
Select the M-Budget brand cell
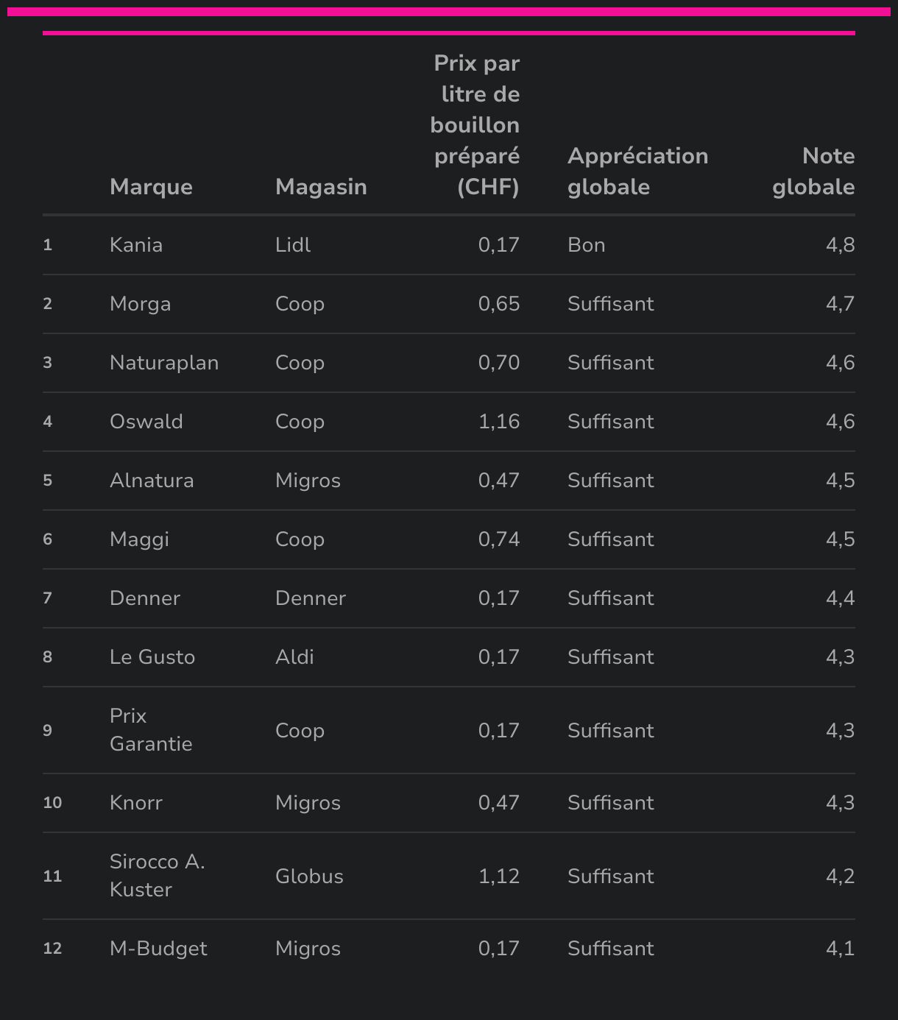click(x=158, y=949)
